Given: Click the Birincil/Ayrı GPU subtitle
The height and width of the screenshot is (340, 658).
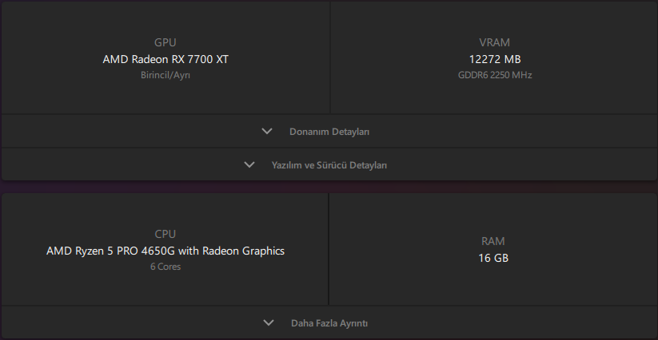Looking at the screenshot, I should pyautogui.click(x=165, y=75).
